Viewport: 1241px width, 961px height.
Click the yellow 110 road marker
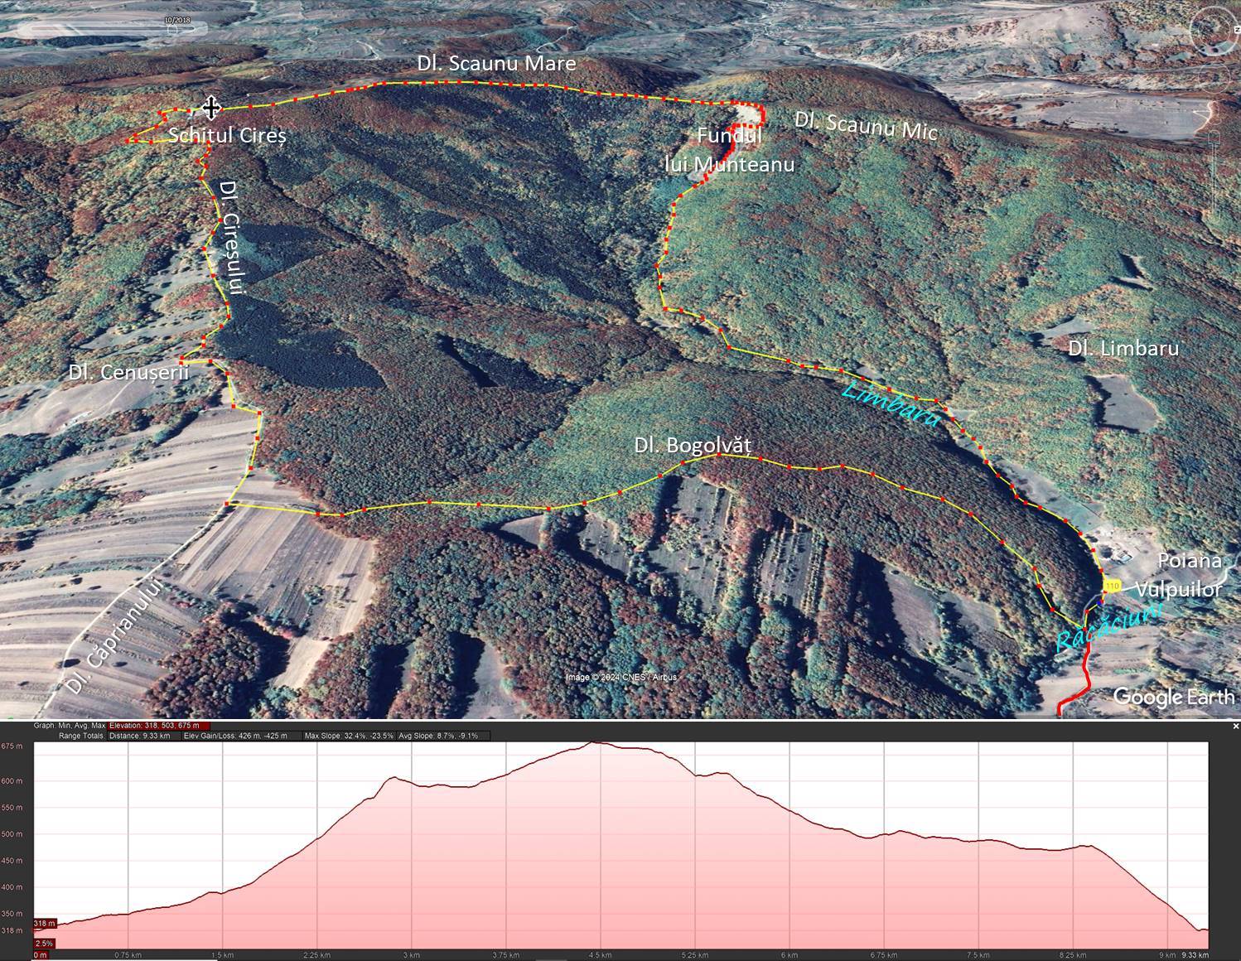[x=1112, y=586]
